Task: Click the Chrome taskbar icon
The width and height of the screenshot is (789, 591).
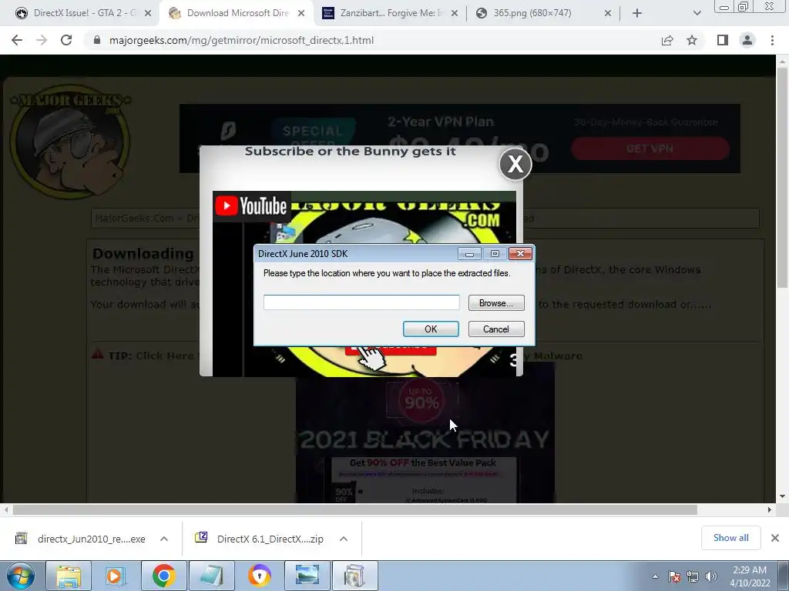Action: coord(163,576)
